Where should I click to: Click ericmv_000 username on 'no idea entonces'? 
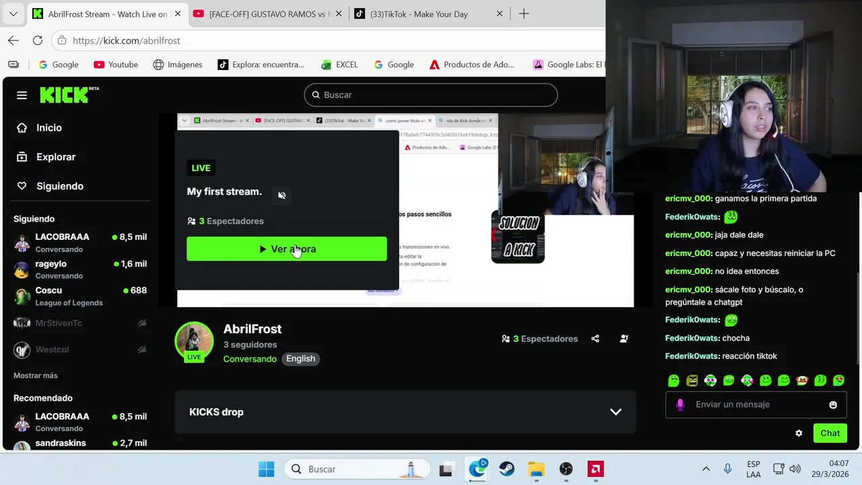(x=688, y=271)
